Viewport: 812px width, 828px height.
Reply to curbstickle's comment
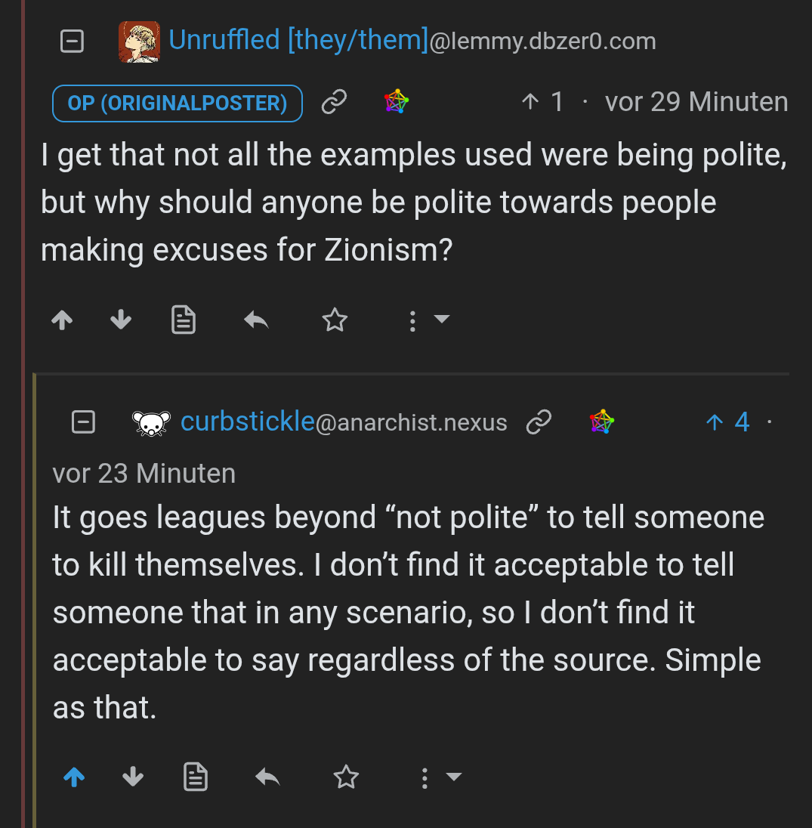(268, 777)
